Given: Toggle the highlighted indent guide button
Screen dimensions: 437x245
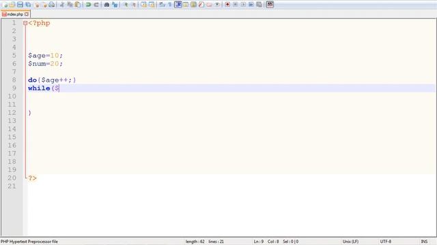Looking at the screenshot, I should click(x=178, y=5).
